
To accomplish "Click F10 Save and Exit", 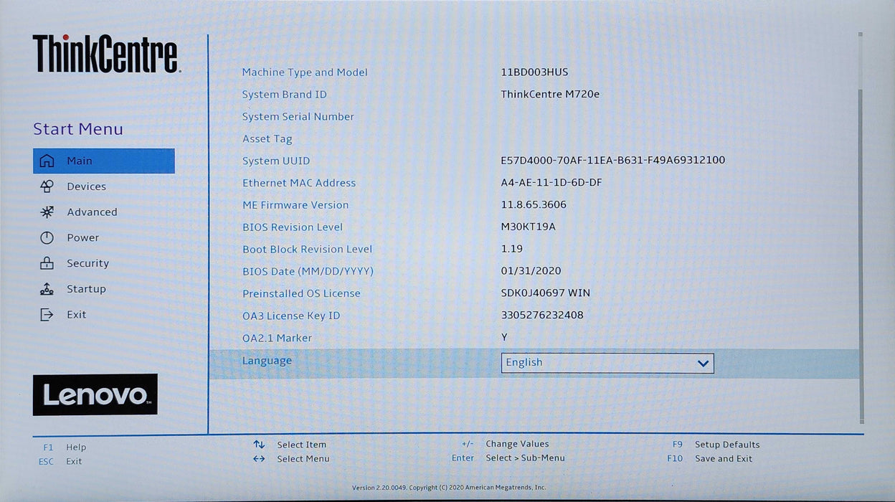I will pyautogui.click(x=709, y=459).
